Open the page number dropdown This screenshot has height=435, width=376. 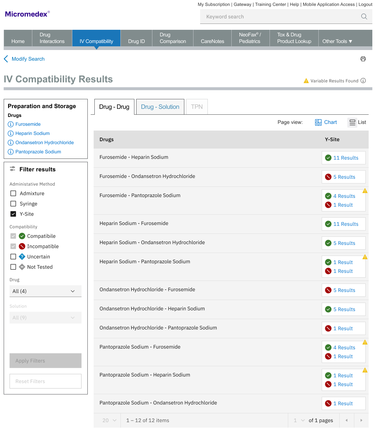click(x=299, y=420)
